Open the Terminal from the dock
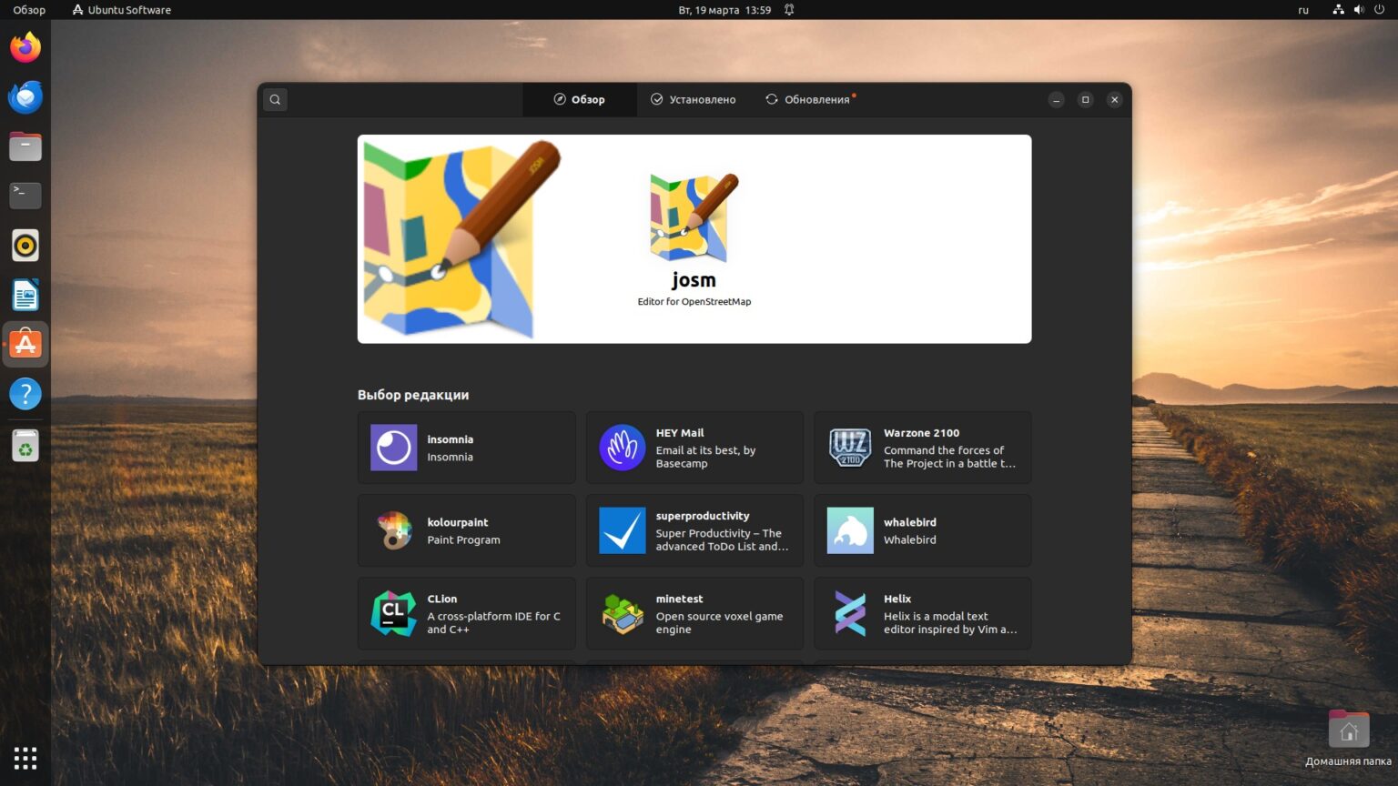The image size is (1398, 786). [x=25, y=195]
